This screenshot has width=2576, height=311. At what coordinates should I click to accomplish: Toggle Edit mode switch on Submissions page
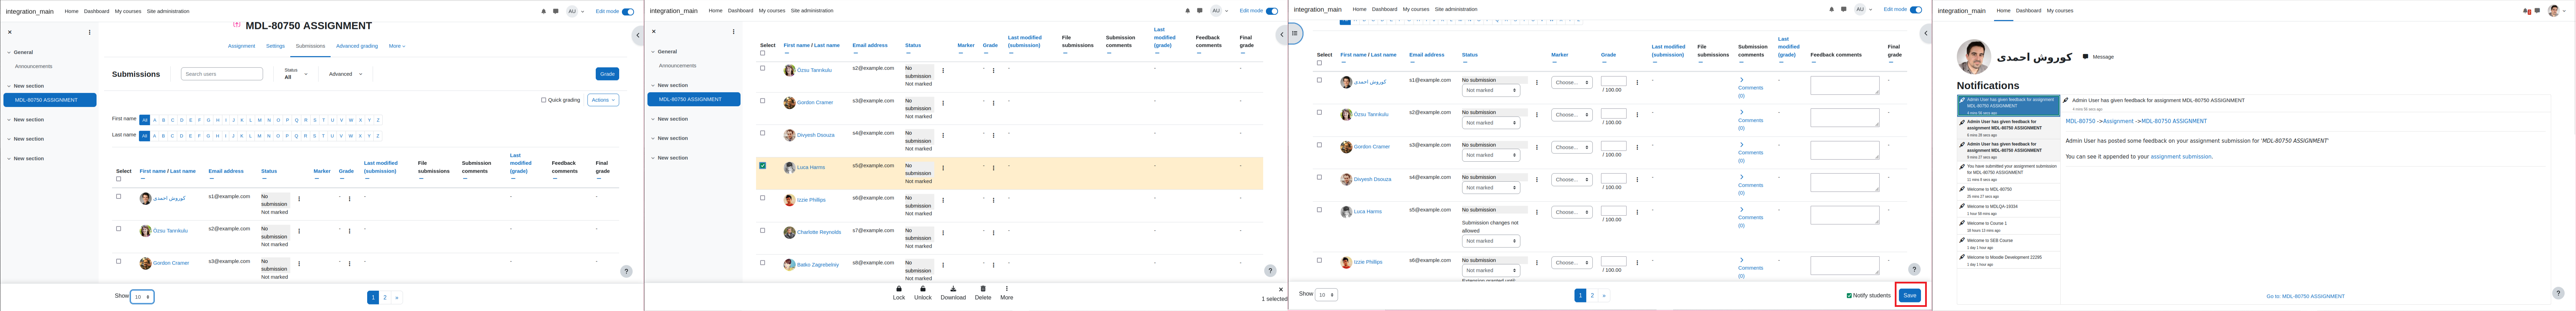point(628,12)
